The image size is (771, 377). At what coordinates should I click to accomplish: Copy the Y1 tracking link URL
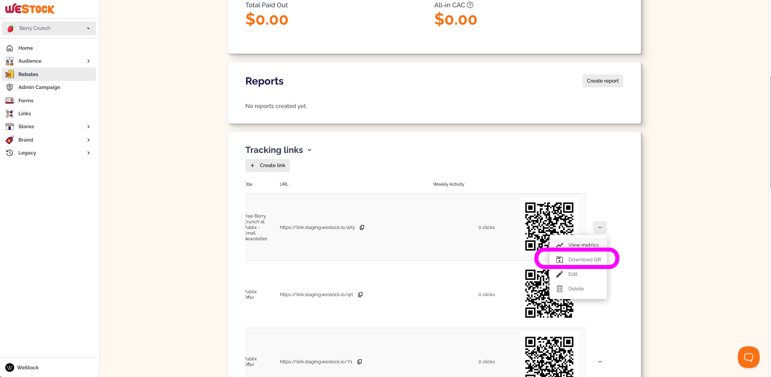360,362
